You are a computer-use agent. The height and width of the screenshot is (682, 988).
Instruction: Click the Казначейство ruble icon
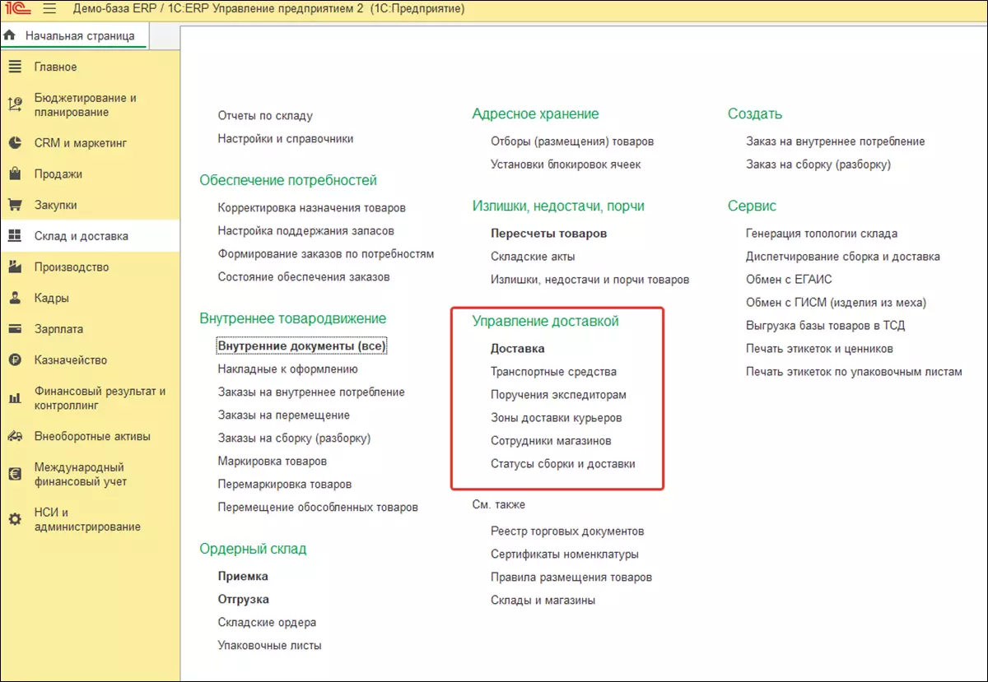pos(15,360)
